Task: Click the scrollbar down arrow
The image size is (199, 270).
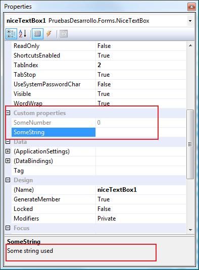Action: pyautogui.click(x=190, y=230)
